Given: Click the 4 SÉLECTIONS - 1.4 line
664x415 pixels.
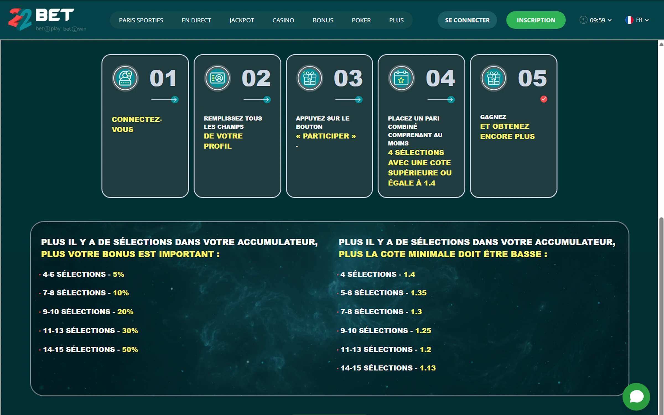Looking at the screenshot, I should click(378, 274).
